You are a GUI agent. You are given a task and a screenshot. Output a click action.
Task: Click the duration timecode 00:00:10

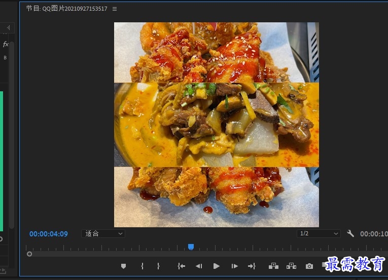click(x=374, y=234)
